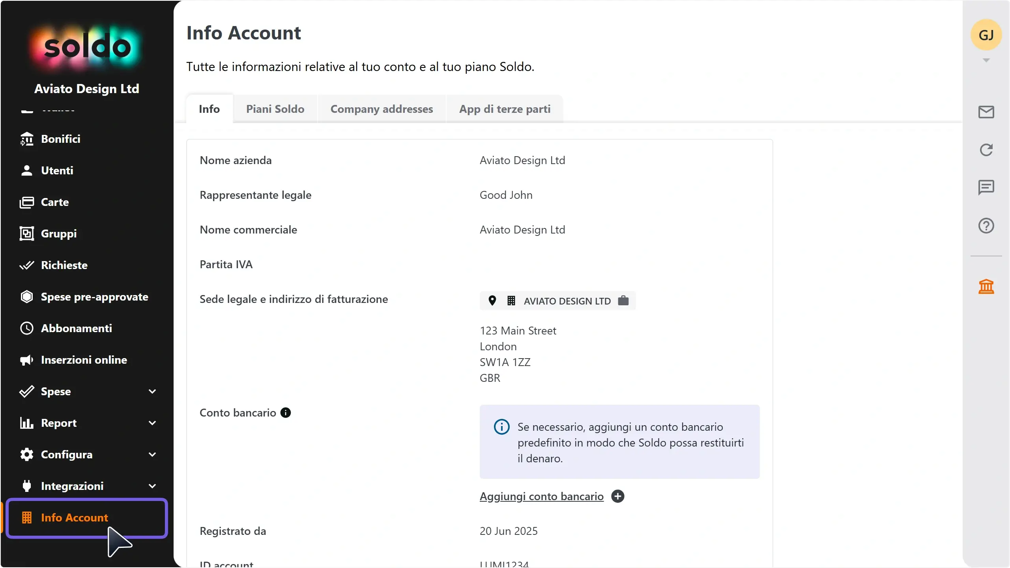Click the Integrazioni plug icon
1010x568 pixels.
[27, 486]
